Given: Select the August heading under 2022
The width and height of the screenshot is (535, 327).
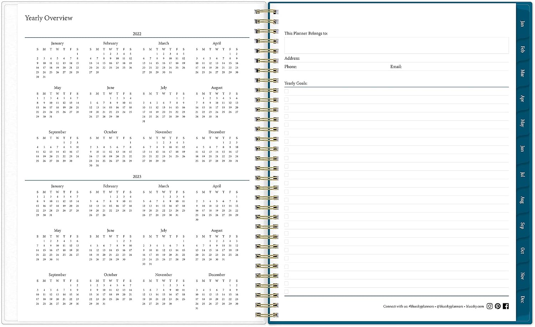Looking at the screenshot, I should pos(217,88).
